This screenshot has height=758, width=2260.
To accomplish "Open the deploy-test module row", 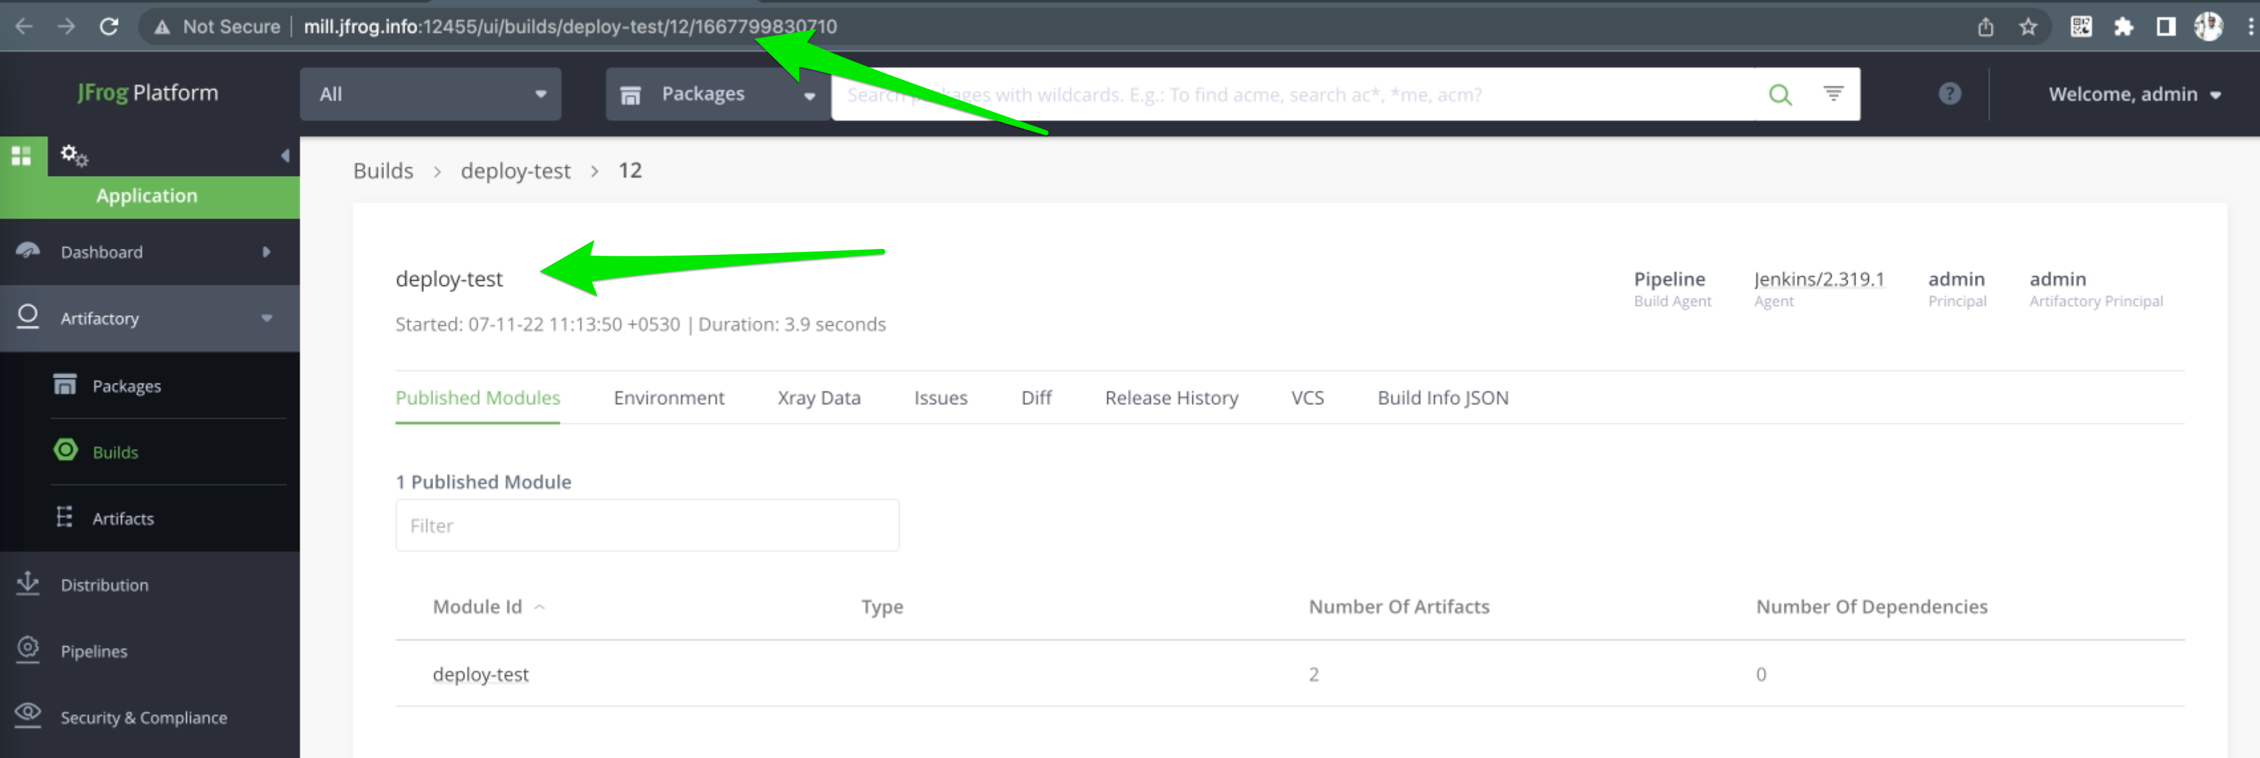I will click(x=481, y=673).
